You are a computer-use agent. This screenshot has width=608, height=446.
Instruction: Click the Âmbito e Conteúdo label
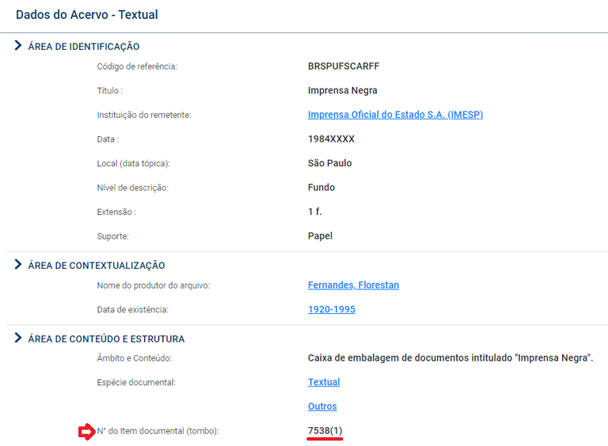[134, 358]
